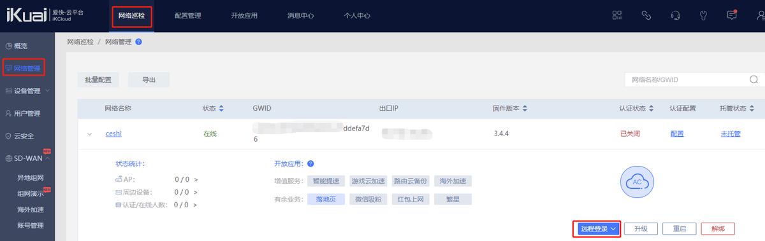Screen dimensions: 765x241
Task: Expand 设备管理 sidebar section
Action: pos(27,91)
